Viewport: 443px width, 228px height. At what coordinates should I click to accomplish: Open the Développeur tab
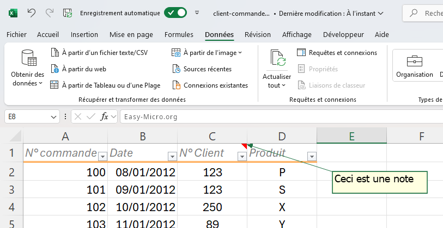(343, 35)
